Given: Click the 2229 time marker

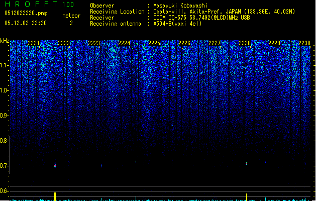Looking at the screenshot, I should [274, 43].
